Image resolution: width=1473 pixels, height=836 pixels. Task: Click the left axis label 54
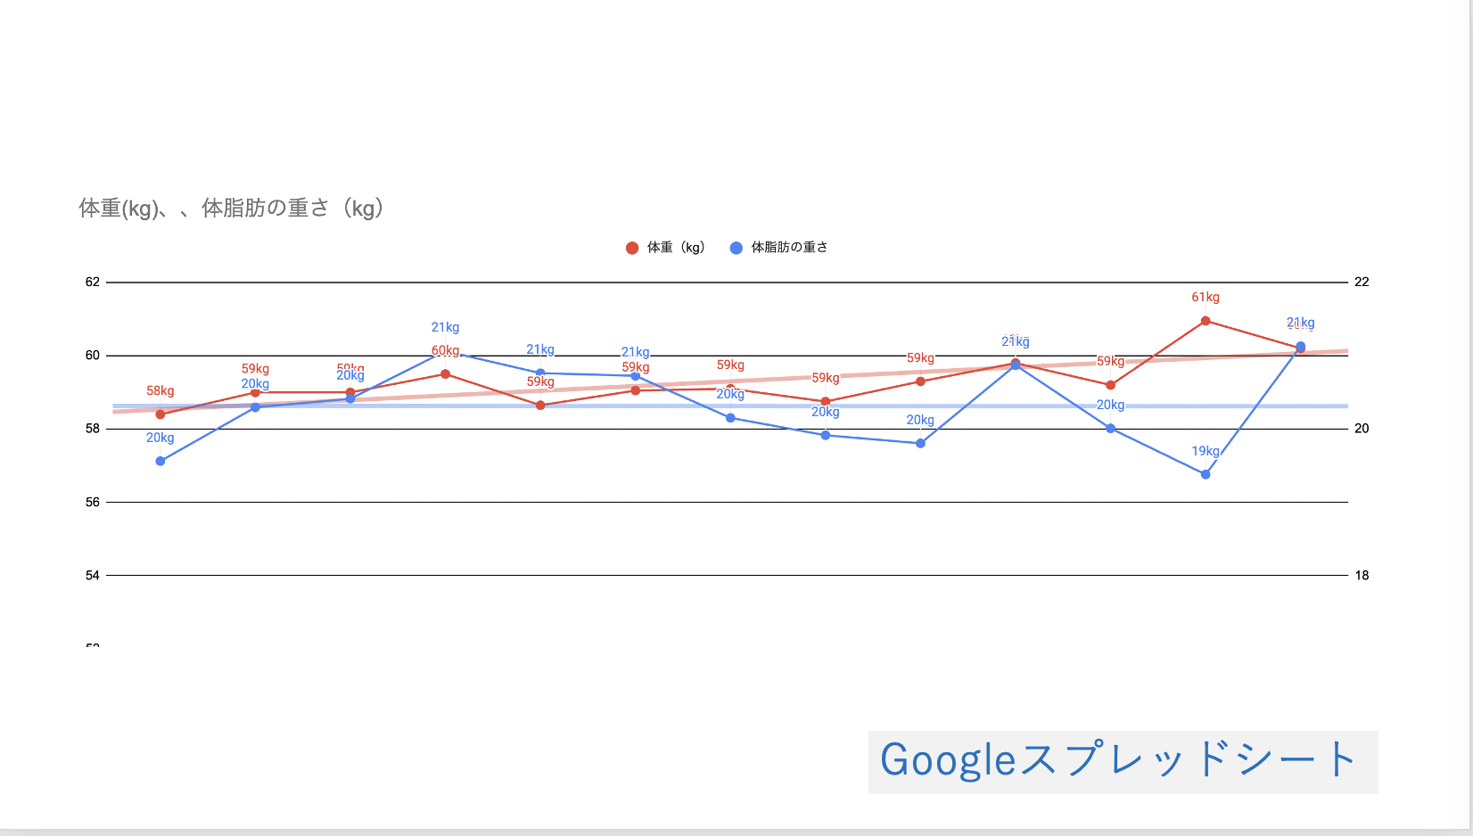coord(93,576)
